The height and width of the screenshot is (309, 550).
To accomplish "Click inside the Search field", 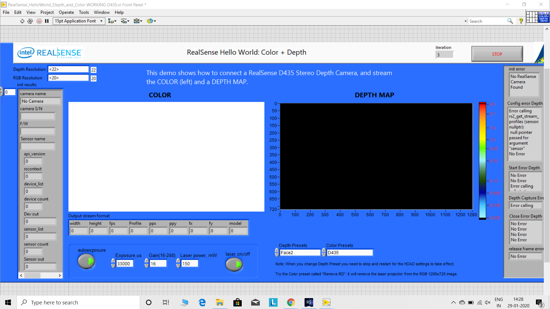I will click(x=488, y=21).
